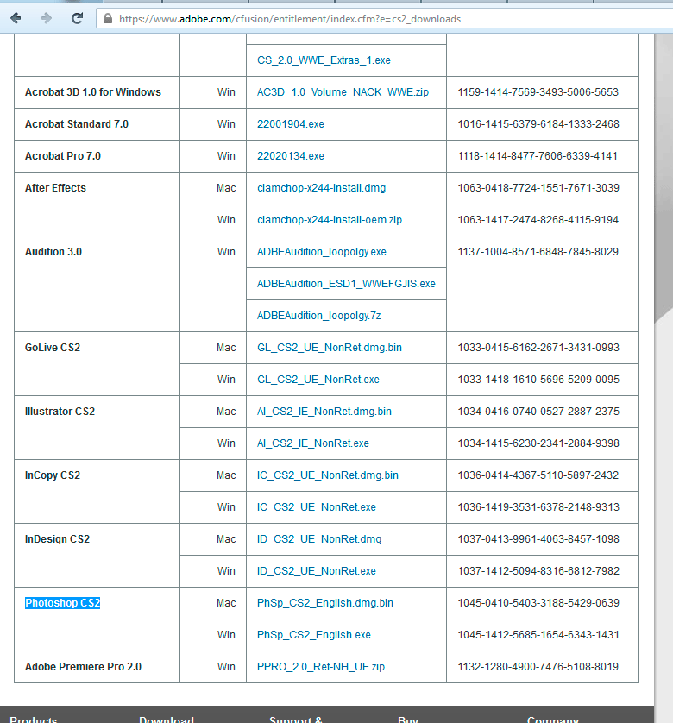Open the Support & footer heading
Screen dimensions: 673x723
pyautogui.click(x=296, y=720)
